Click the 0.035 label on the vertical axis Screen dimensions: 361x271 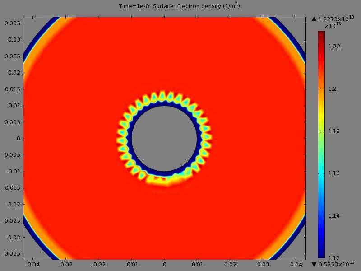(13, 23)
